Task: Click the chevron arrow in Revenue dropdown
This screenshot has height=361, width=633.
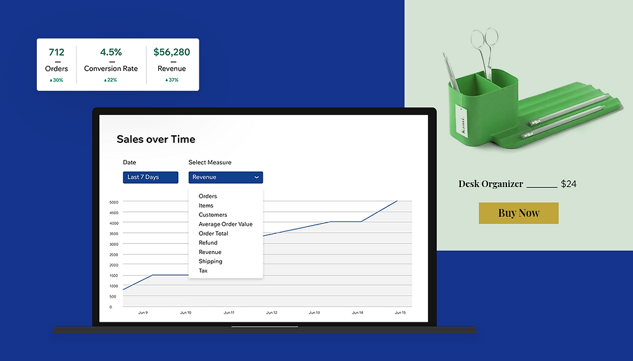Action: click(256, 178)
